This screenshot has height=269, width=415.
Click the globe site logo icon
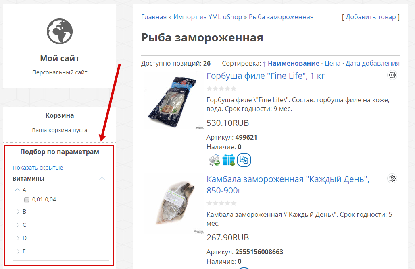pos(60,31)
